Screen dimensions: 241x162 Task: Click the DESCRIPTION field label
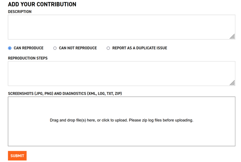click(x=20, y=12)
